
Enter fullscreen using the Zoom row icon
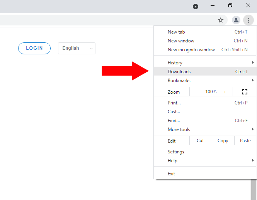[244, 92]
